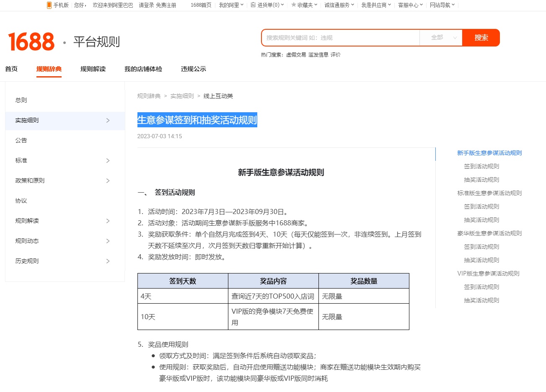Screen dimensions: 546x392
Task: Open 我的阿里 dropdown in top bar
Action: click(x=231, y=5)
